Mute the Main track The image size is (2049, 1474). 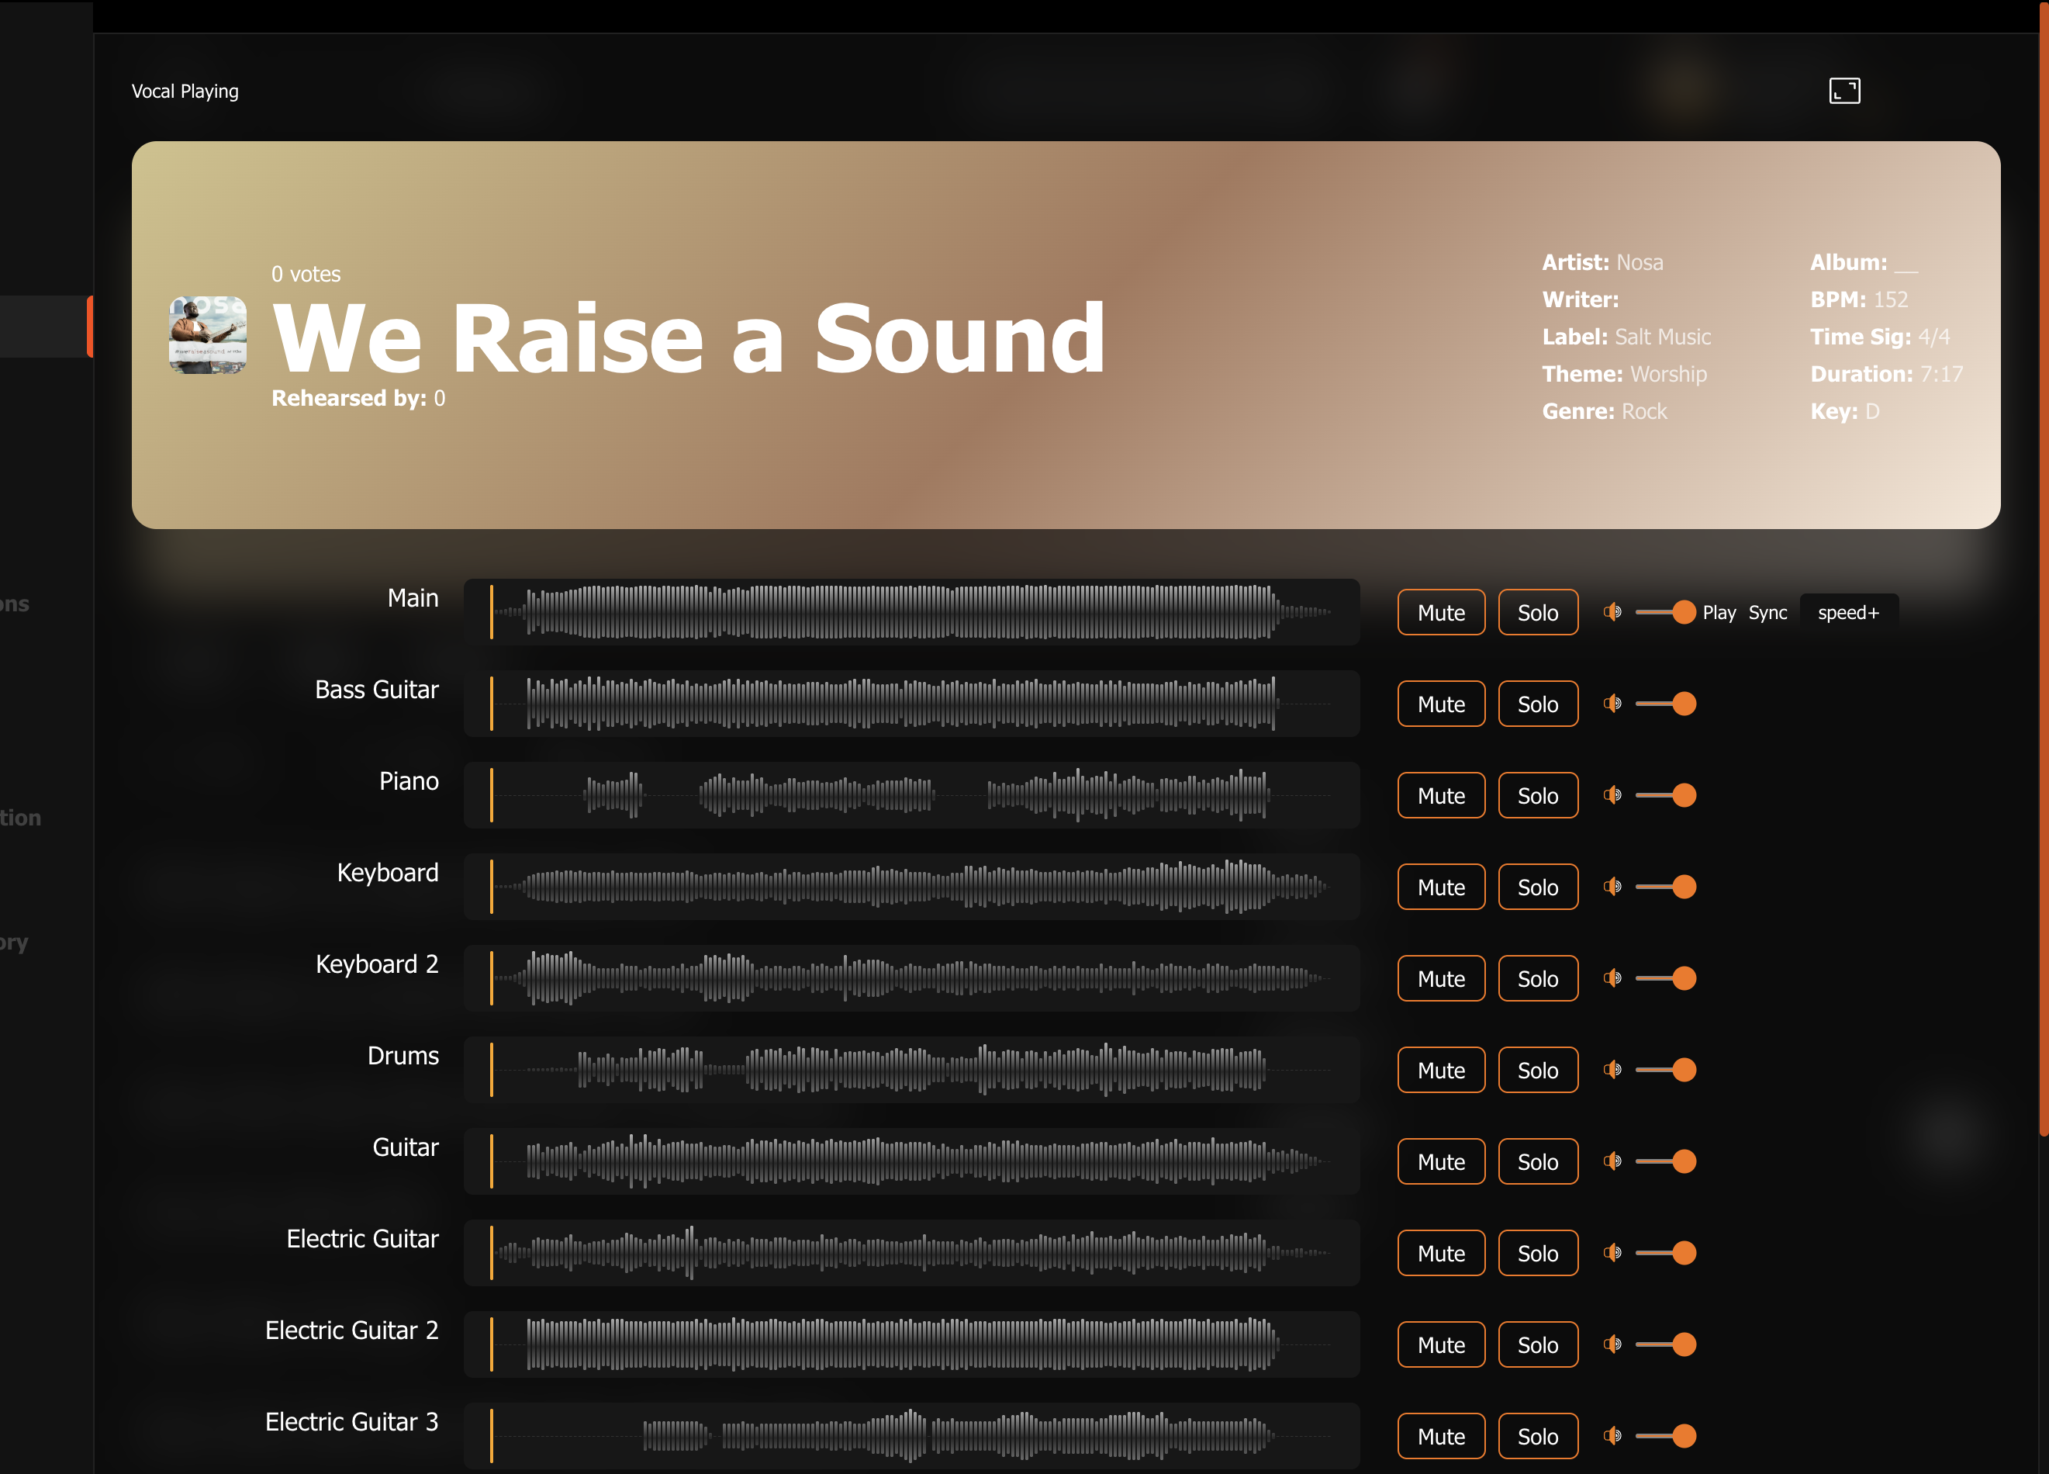tap(1441, 613)
